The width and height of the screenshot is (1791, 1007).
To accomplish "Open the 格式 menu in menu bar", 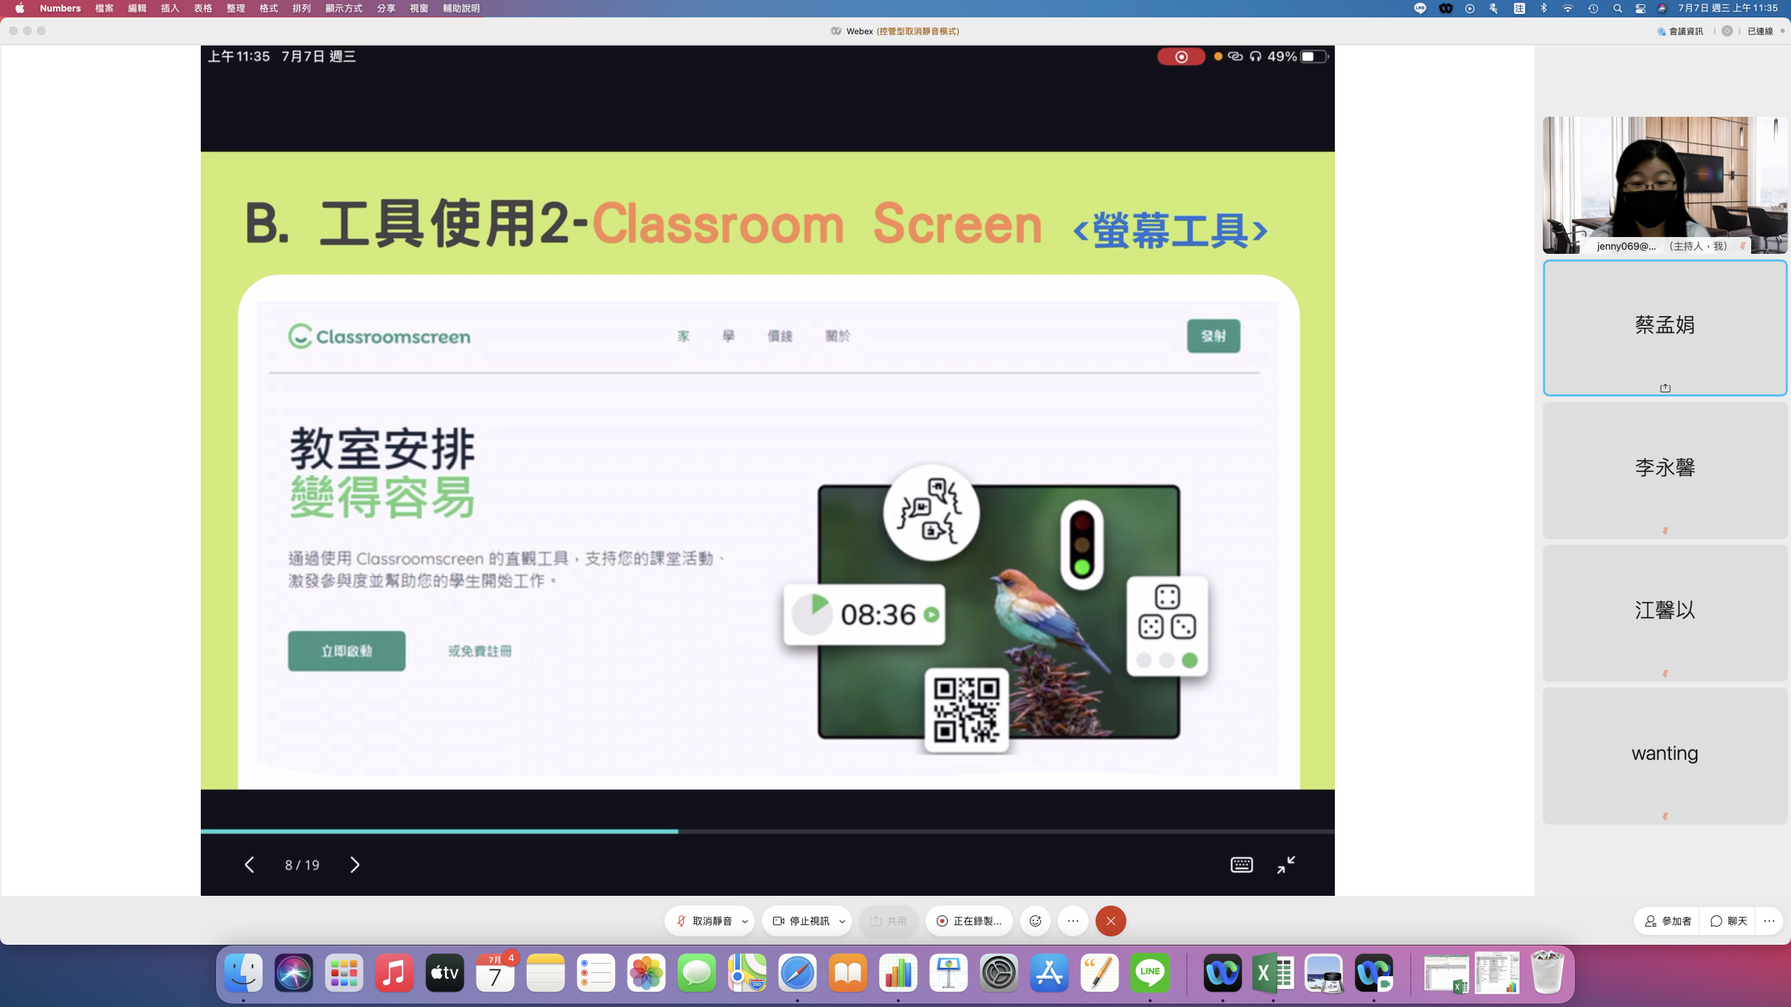I will click(269, 8).
